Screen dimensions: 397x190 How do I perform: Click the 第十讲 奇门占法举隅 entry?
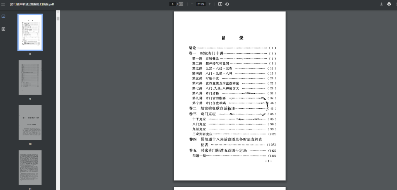coord(234,103)
